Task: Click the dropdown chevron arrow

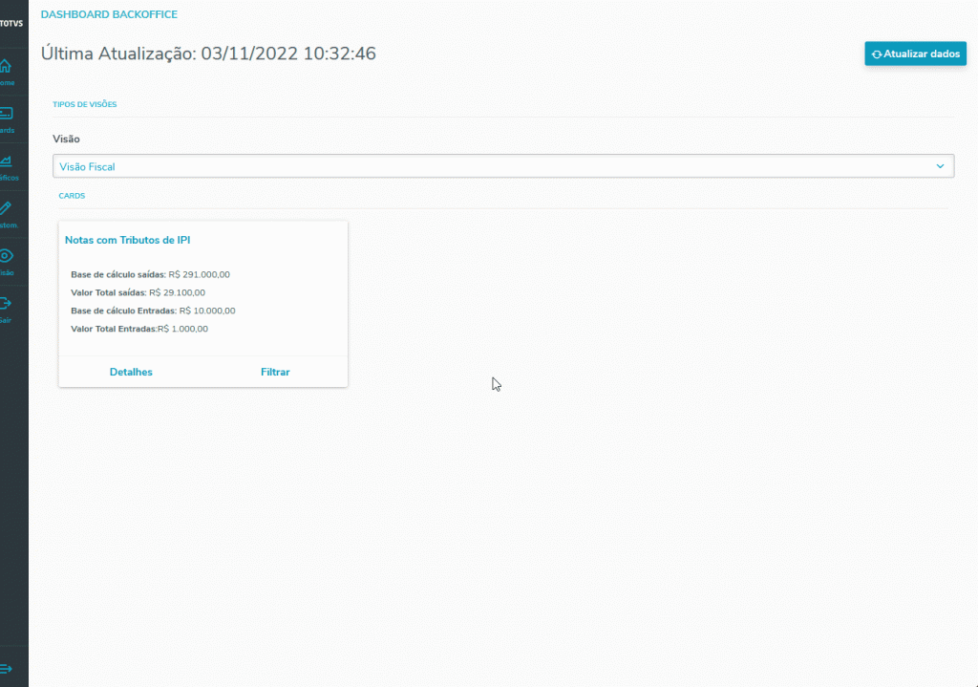Action: point(940,166)
